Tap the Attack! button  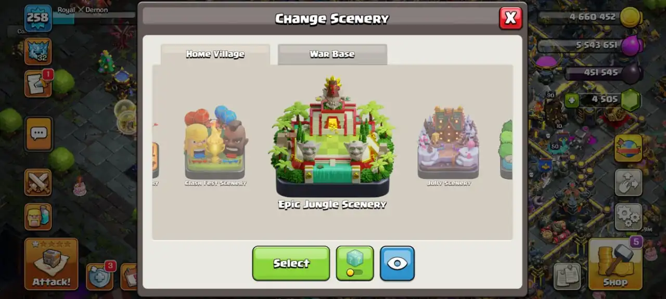tap(51, 264)
